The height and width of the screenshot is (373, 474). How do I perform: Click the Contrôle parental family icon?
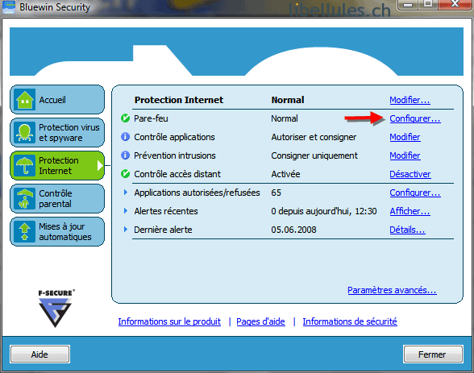click(x=25, y=199)
